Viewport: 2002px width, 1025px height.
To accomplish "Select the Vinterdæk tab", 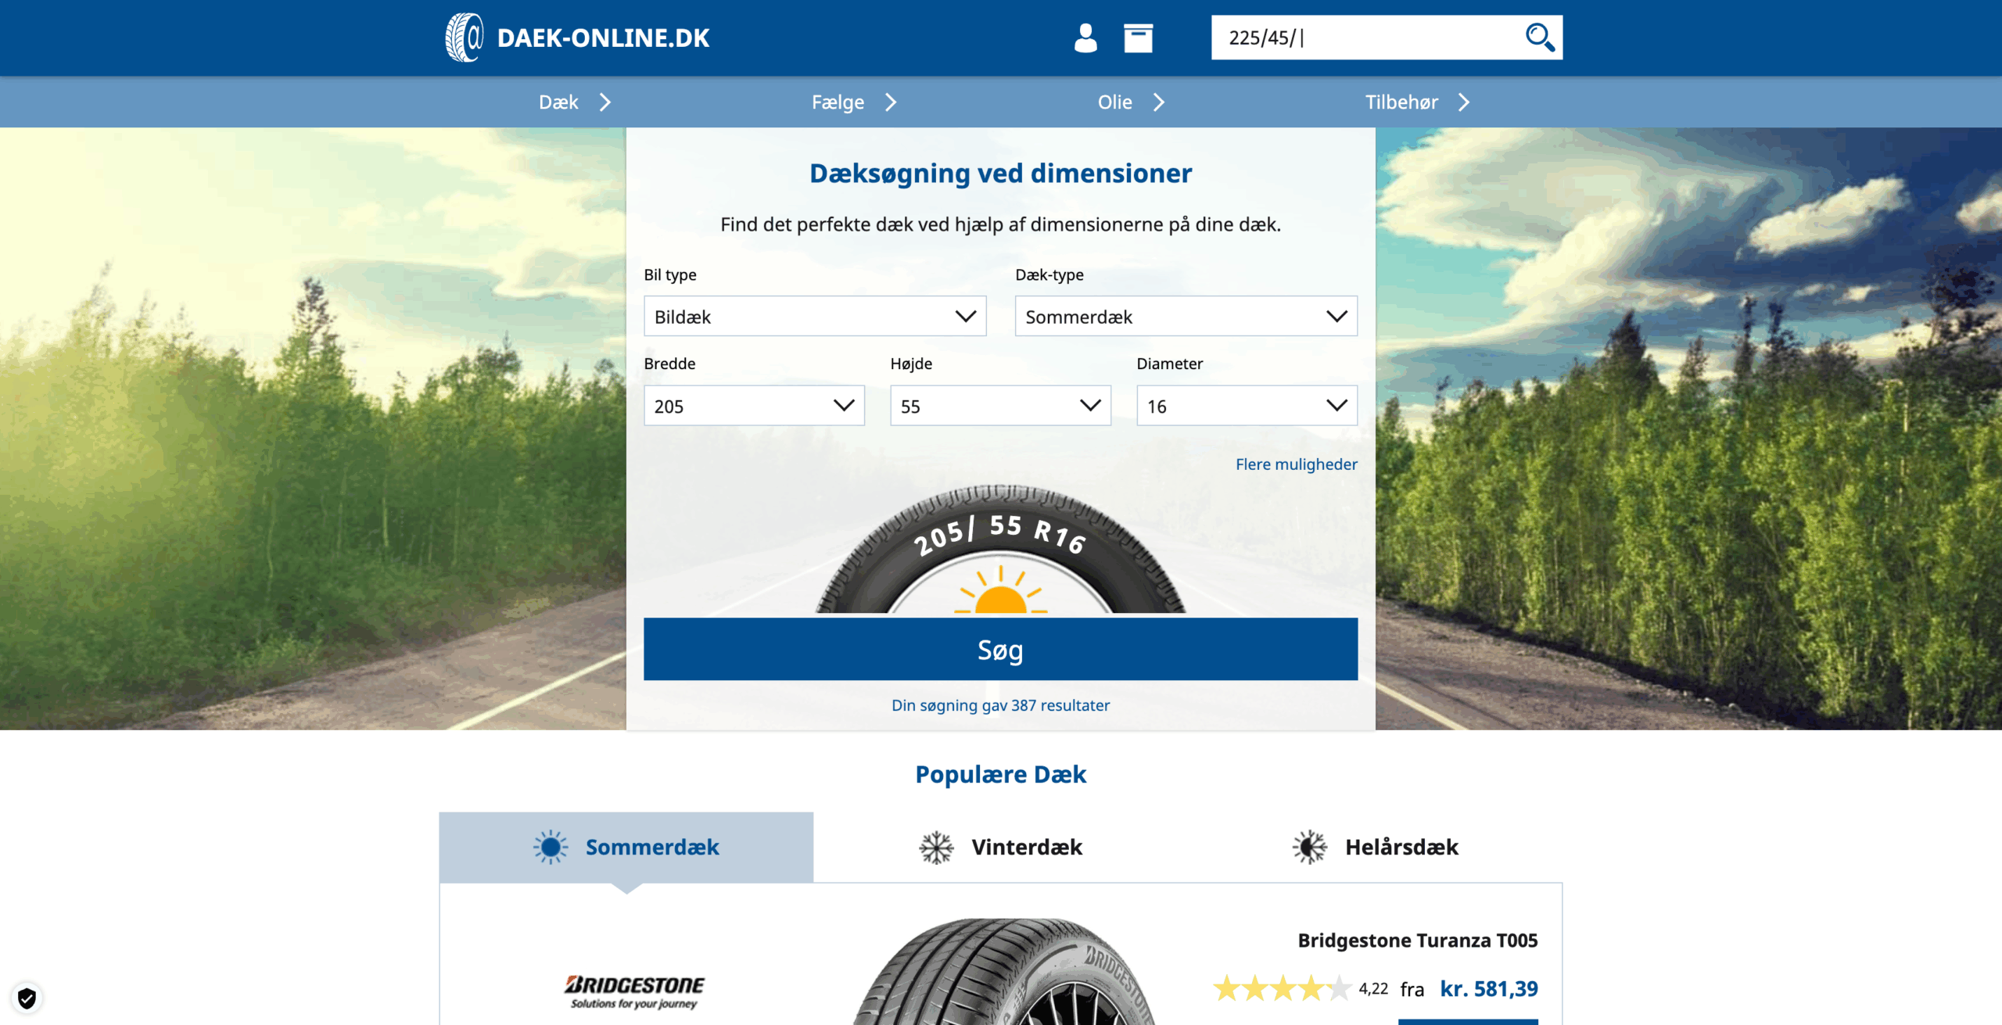I will [x=1000, y=847].
